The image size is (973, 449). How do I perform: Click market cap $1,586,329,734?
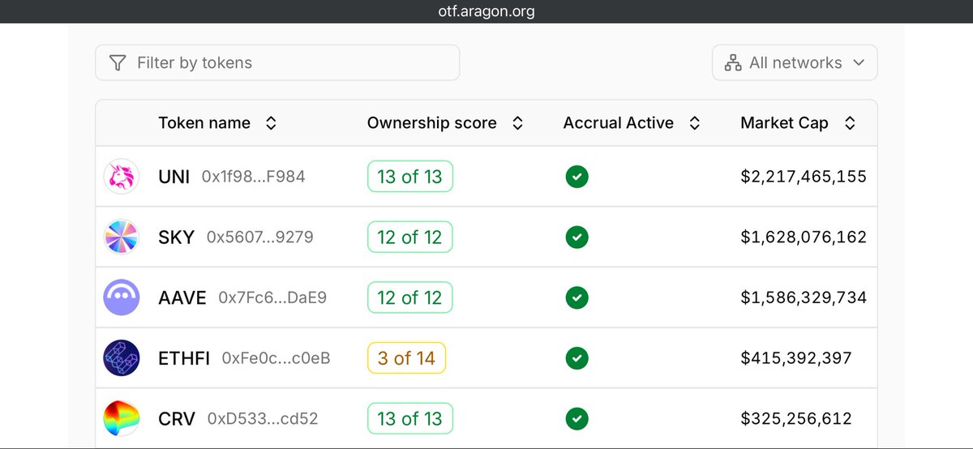pyautogui.click(x=804, y=297)
